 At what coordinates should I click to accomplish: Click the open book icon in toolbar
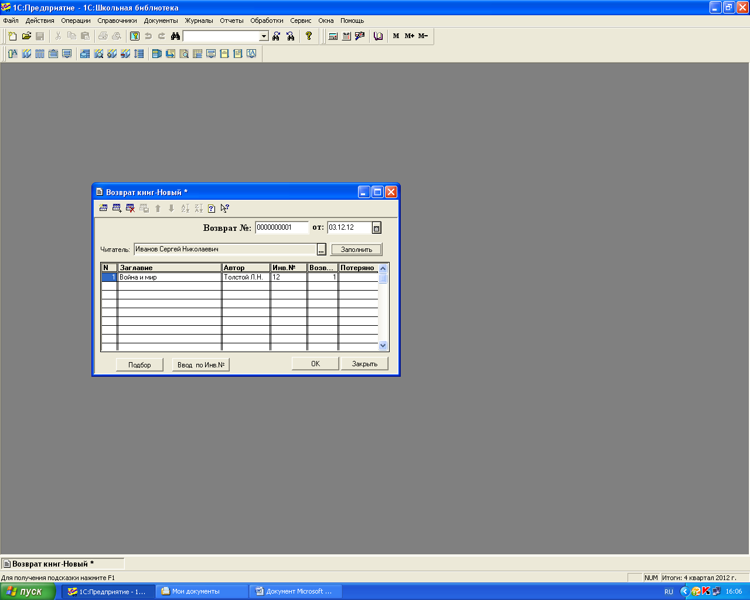(x=378, y=36)
